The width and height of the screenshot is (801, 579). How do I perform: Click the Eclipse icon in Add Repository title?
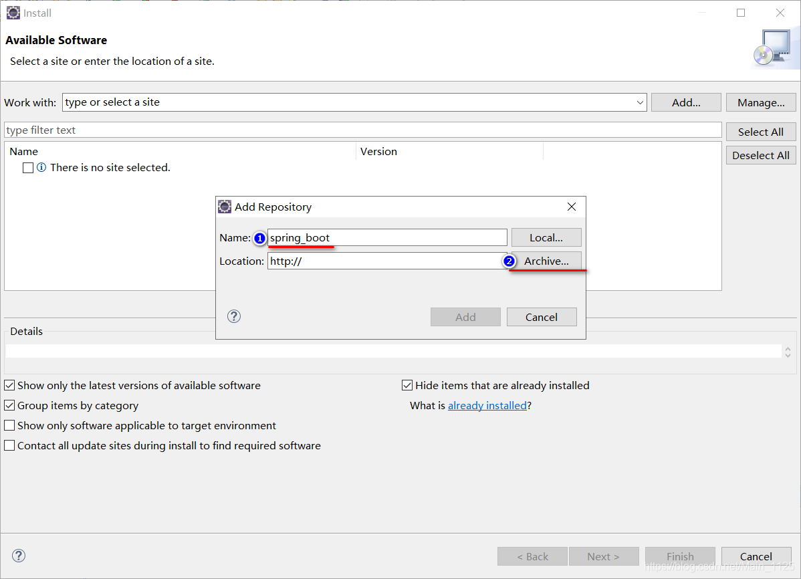click(x=225, y=207)
